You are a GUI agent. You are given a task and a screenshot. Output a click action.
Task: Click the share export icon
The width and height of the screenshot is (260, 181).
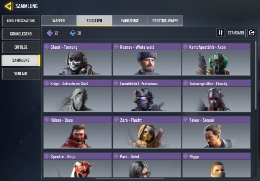pyautogui.click(x=251, y=32)
